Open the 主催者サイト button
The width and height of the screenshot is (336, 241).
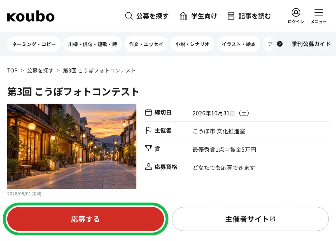point(250,219)
